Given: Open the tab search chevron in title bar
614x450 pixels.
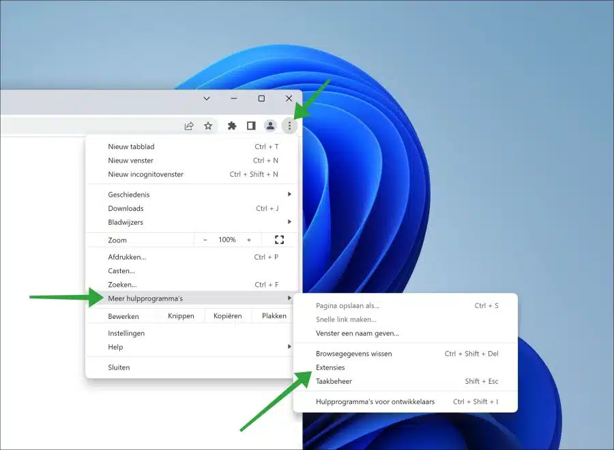Looking at the screenshot, I should [206, 98].
